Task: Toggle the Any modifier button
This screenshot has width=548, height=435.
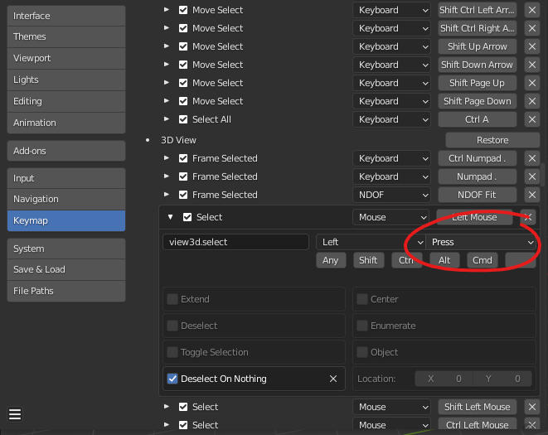Action: [331, 260]
